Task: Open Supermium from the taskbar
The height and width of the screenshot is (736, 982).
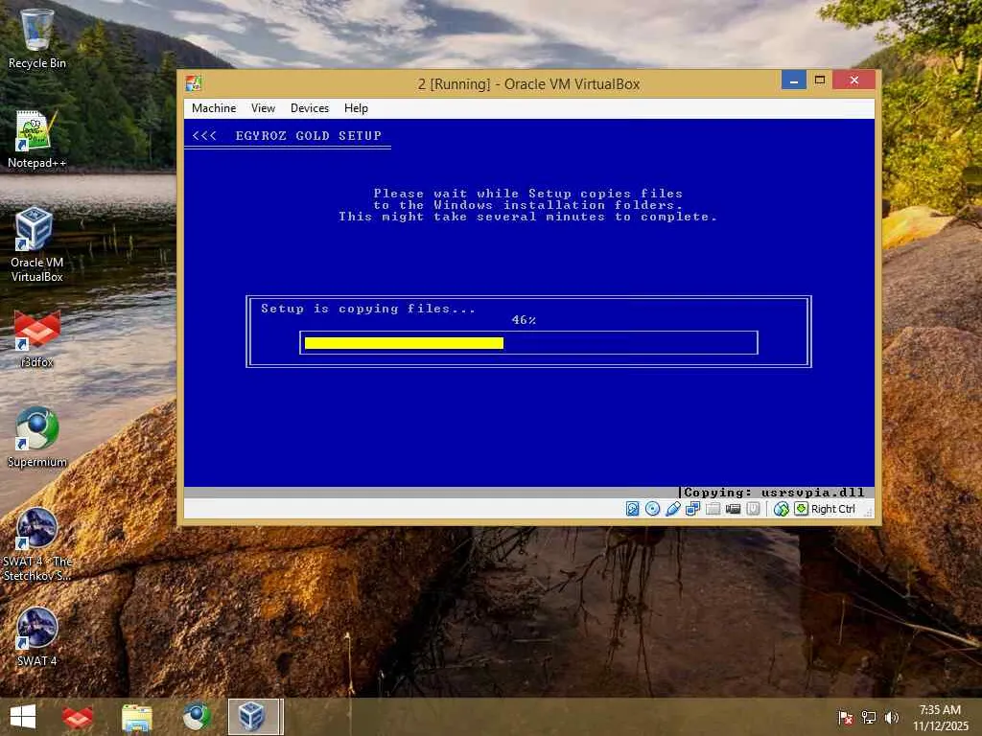Action: (x=196, y=717)
